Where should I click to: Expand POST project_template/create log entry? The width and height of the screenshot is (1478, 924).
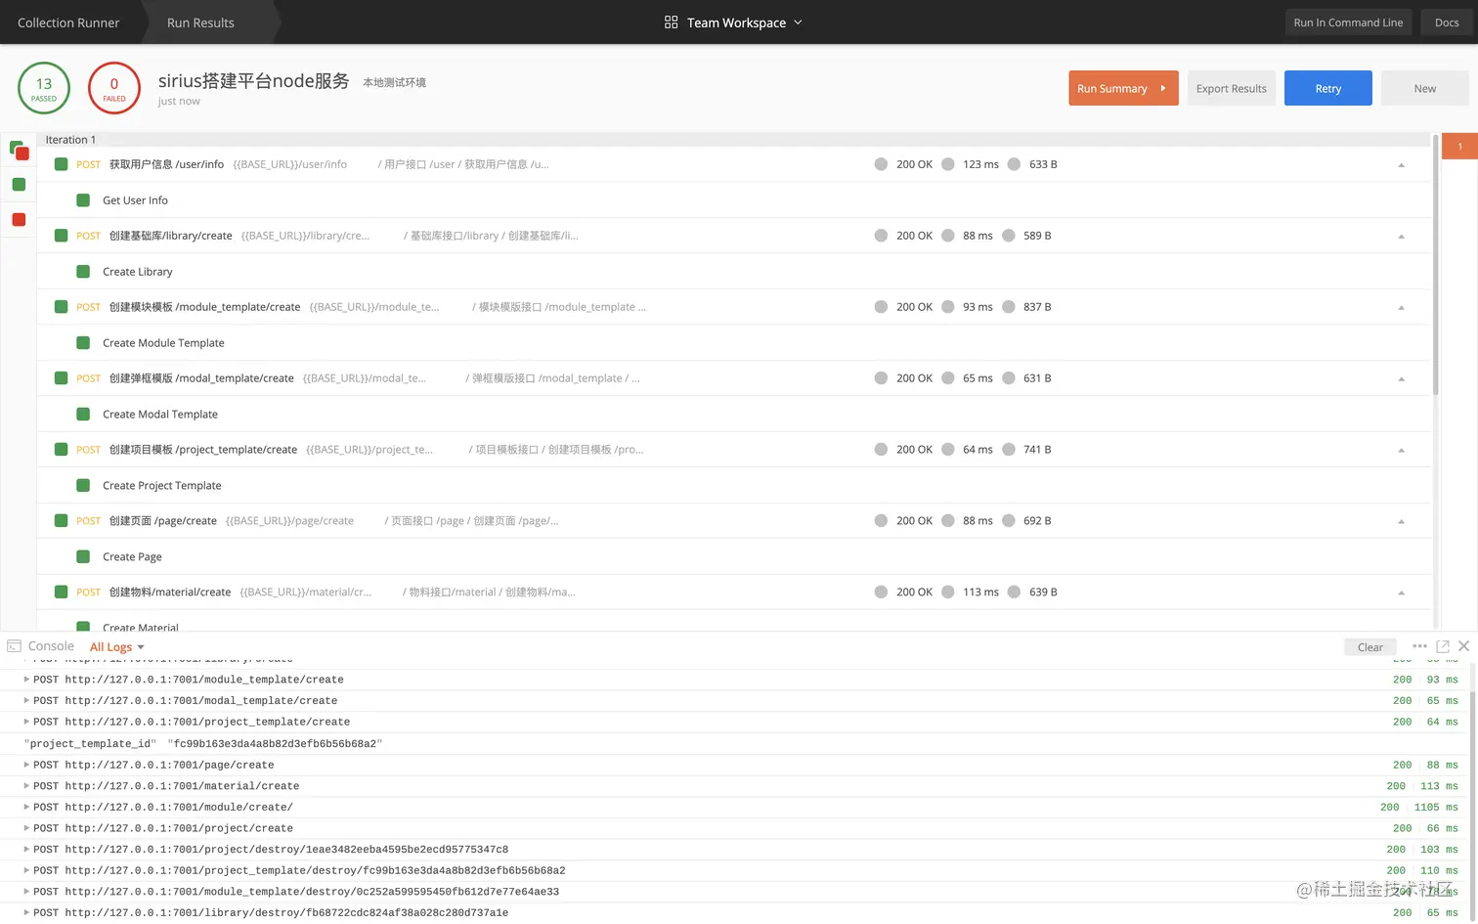click(x=26, y=722)
